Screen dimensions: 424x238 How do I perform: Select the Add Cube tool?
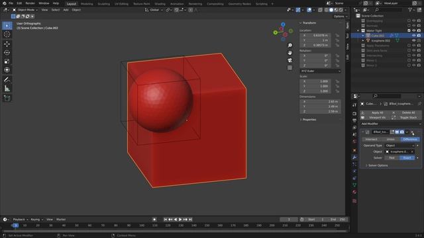pos(7,98)
